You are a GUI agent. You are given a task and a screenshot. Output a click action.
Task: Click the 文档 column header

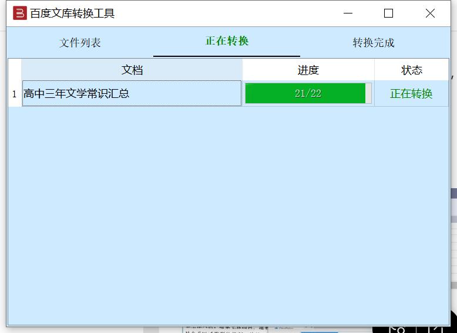pyautogui.click(x=132, y=70)
